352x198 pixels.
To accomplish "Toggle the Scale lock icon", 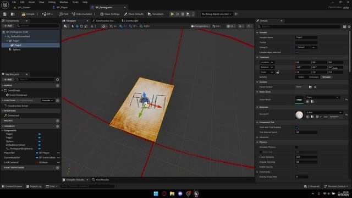I will click(278, 72).
